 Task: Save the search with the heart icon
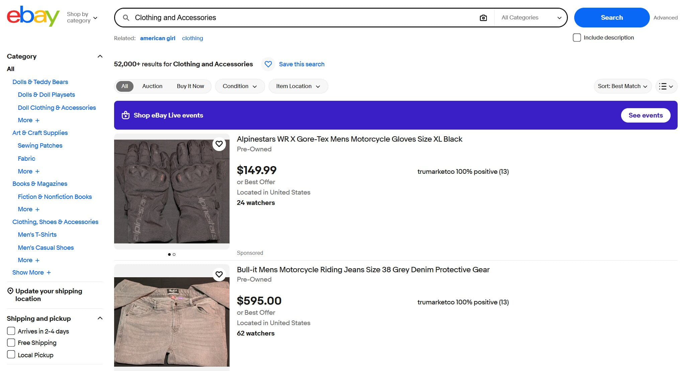268,64
